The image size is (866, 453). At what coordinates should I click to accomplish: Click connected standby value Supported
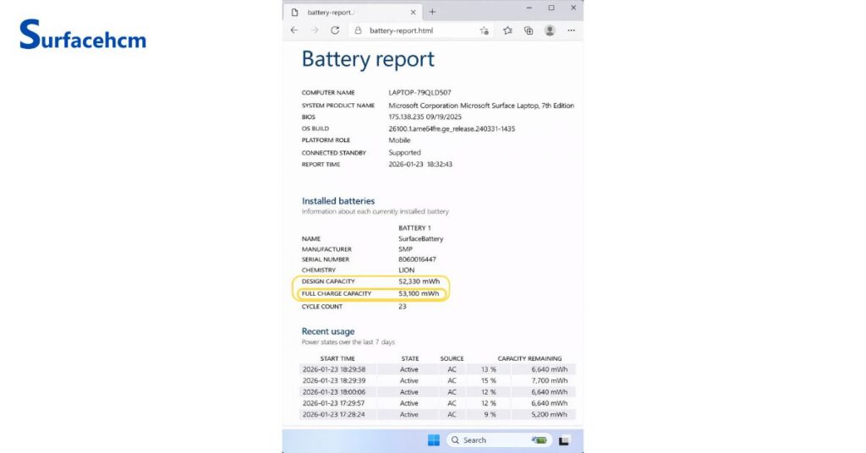(404, 152)
